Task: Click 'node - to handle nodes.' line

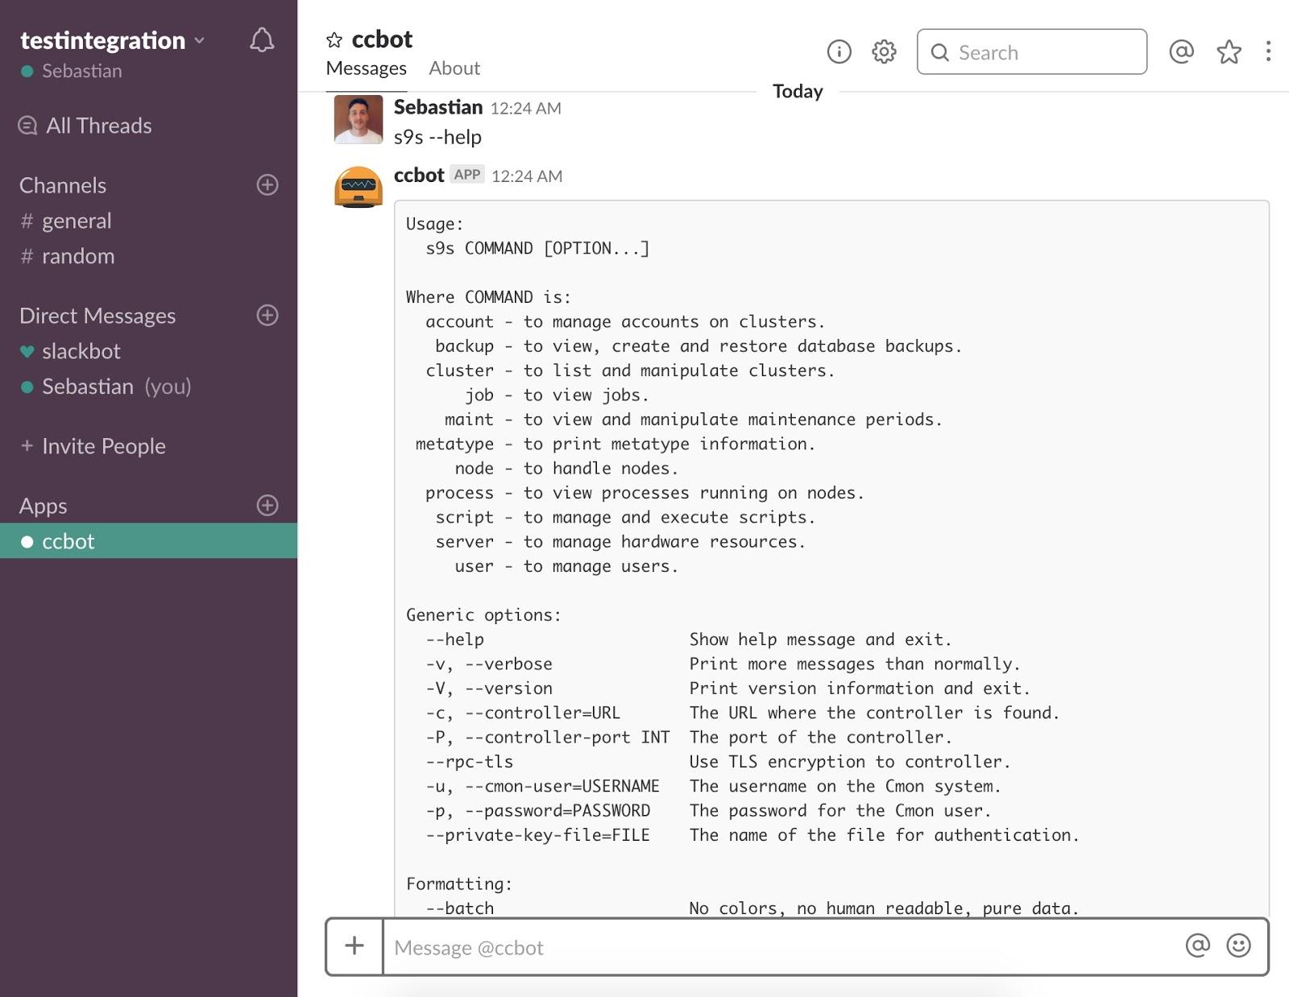Action: pyautogui.click(x=566, y=468)
